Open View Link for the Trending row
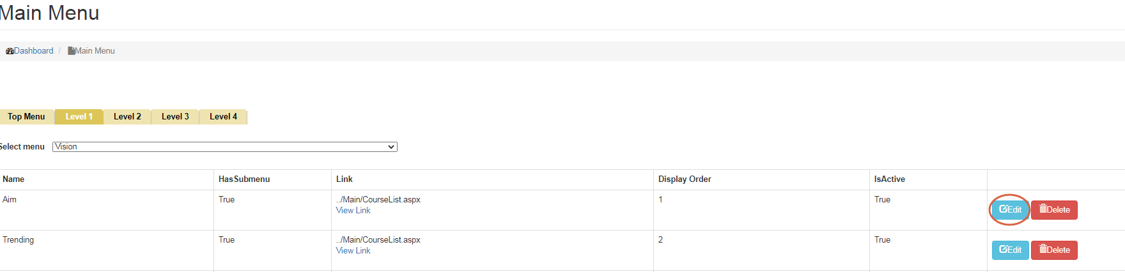Image resolution: width=1125 pixels, height=272 pixels. [x=353, y=251]
